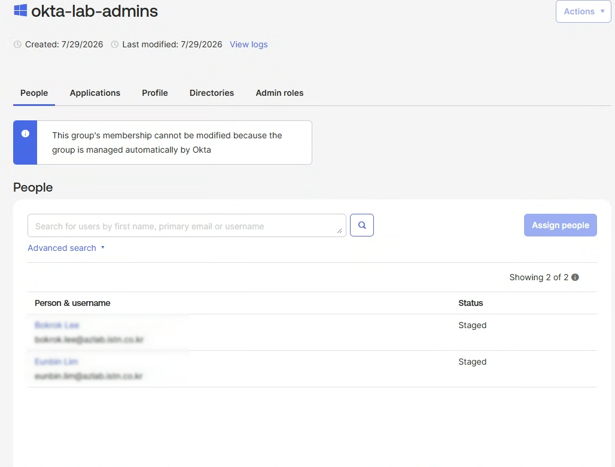Click the search field resize handle
615x467 pixels.
pos(340,231)
